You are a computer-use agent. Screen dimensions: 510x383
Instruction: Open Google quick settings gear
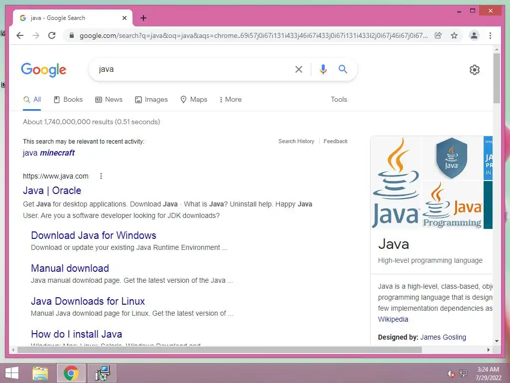(475, 70)
